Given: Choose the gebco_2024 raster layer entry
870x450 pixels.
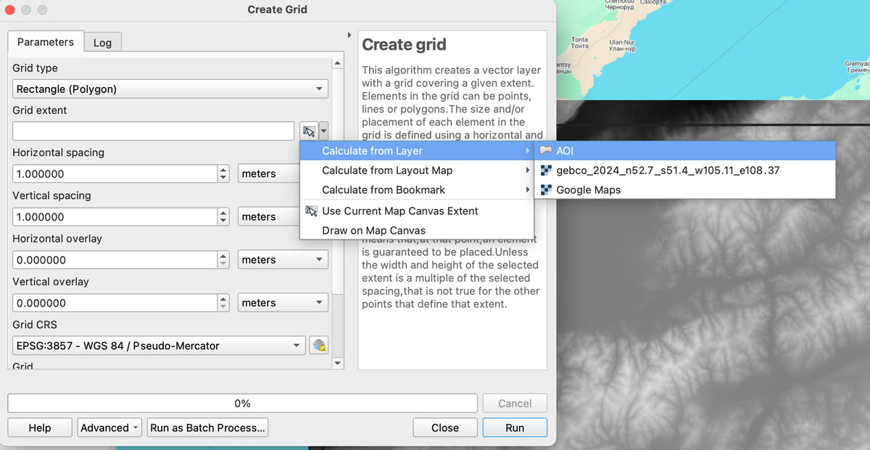Looking at the screenshot, I should pos(667,171).
